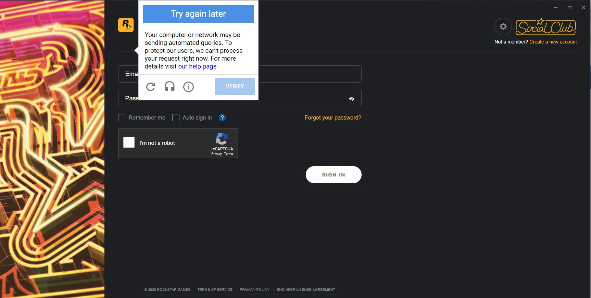Screen dimensions: 591x298
Task: Click the Rockstar Games logo icon
Action: click(126, 25)
